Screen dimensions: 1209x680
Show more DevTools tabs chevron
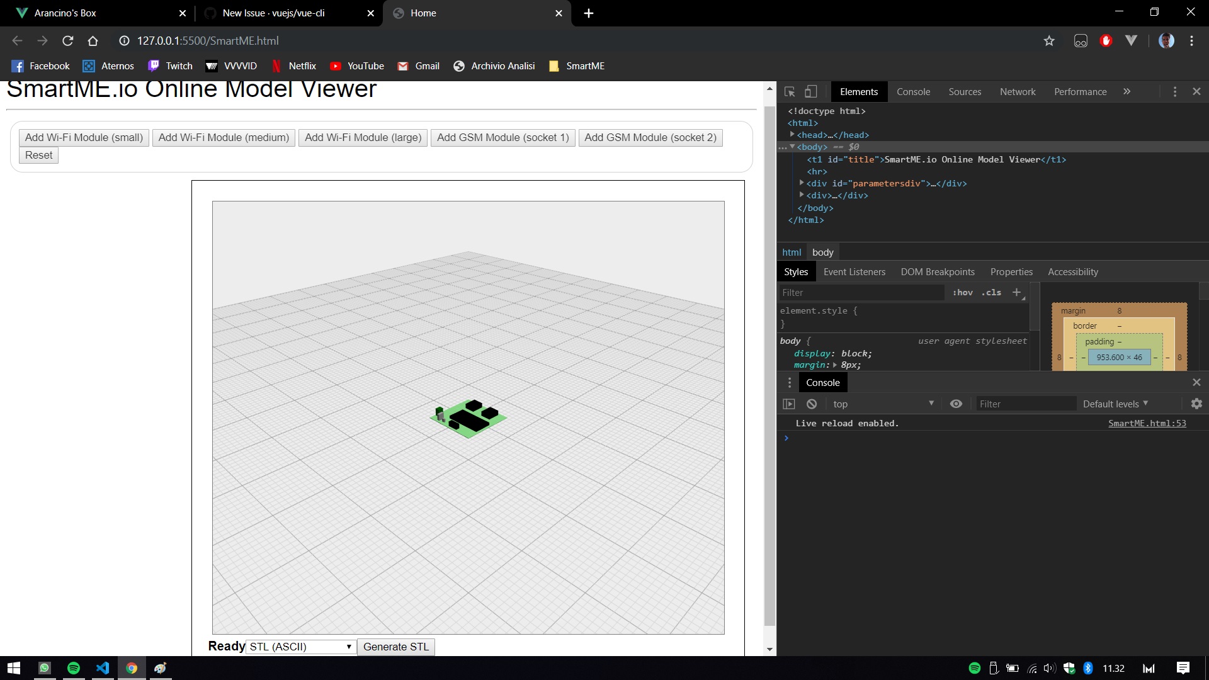tap(1127, 92)
